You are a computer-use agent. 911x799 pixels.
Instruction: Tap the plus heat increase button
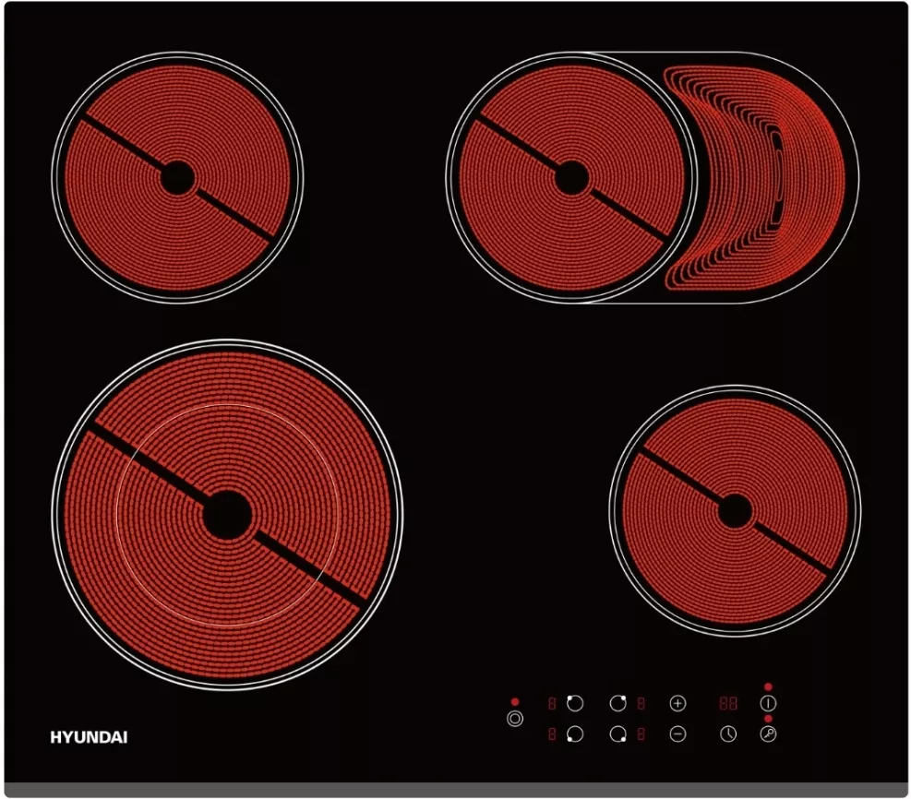tap(677, 703)
